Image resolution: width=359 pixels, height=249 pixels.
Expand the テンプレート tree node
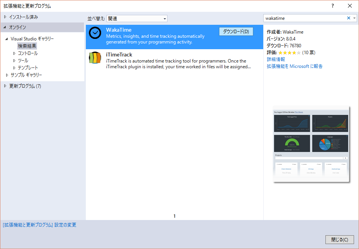[14, 68]
